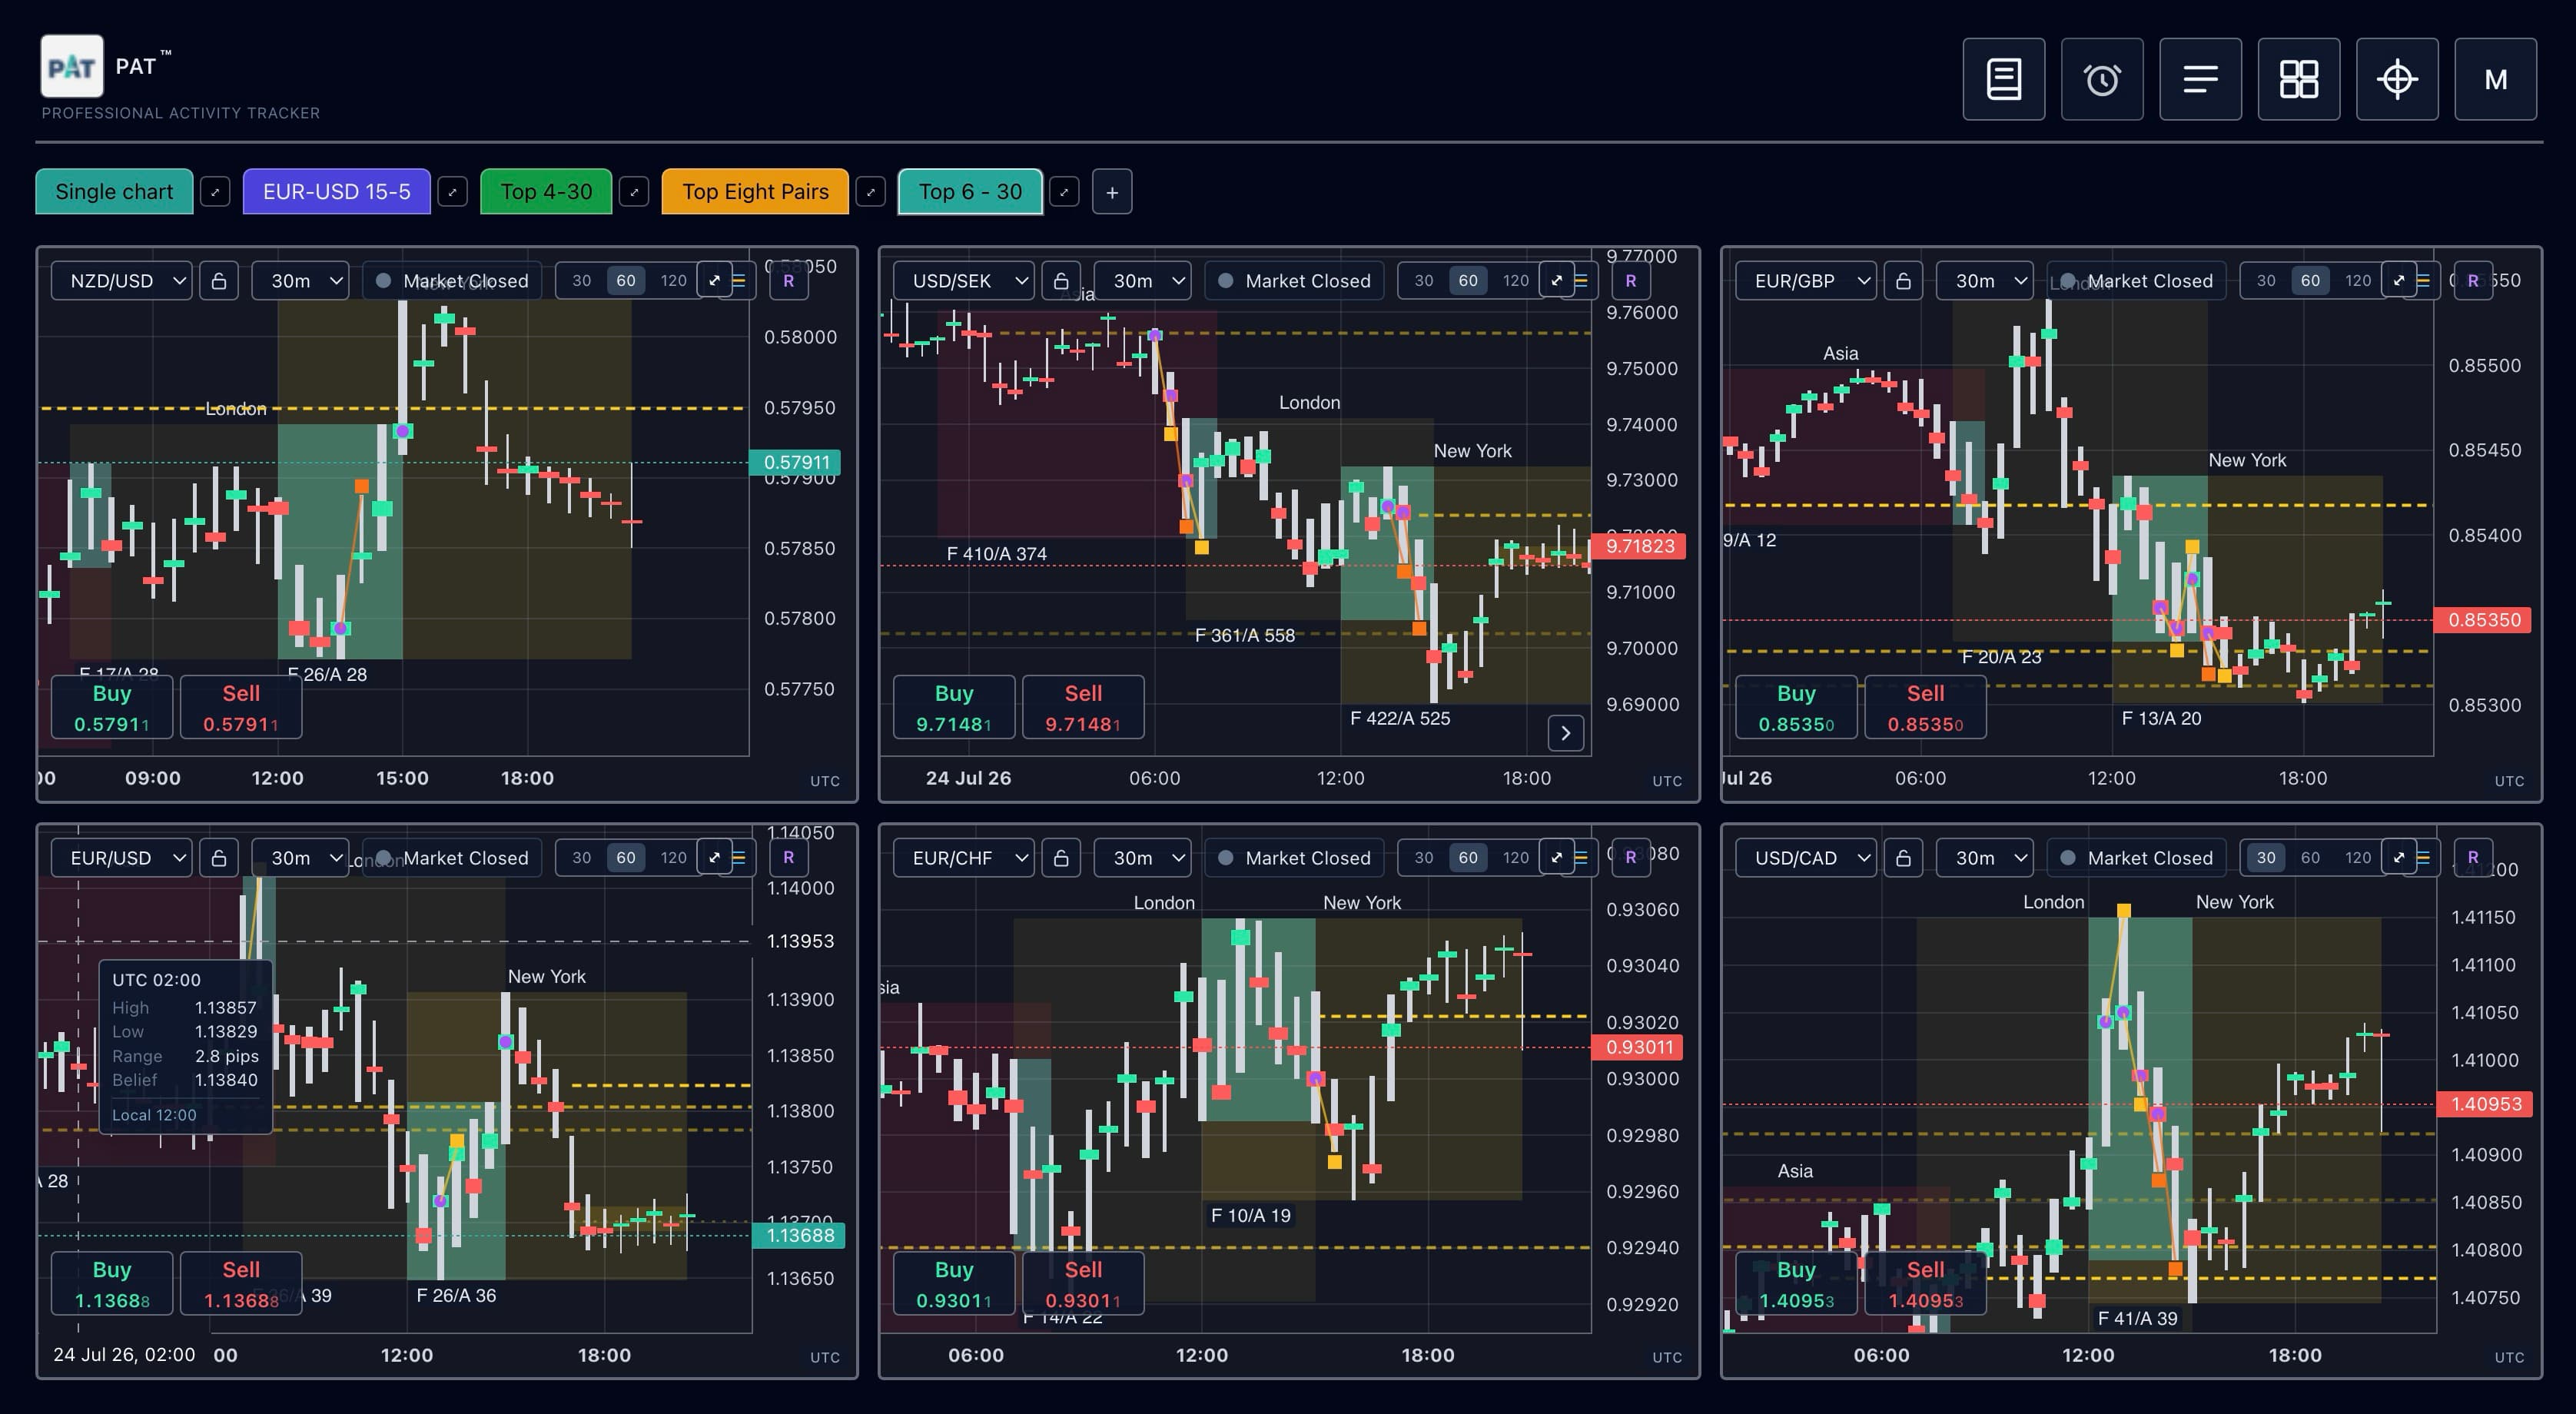Toggle the lock on NZD/USD chart

(219, 281)
